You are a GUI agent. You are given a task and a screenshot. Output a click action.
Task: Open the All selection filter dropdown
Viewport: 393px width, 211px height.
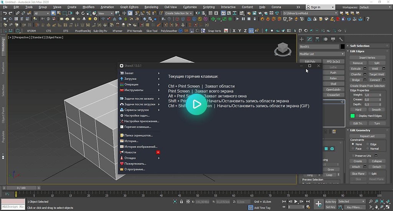(x=41, y=13)
